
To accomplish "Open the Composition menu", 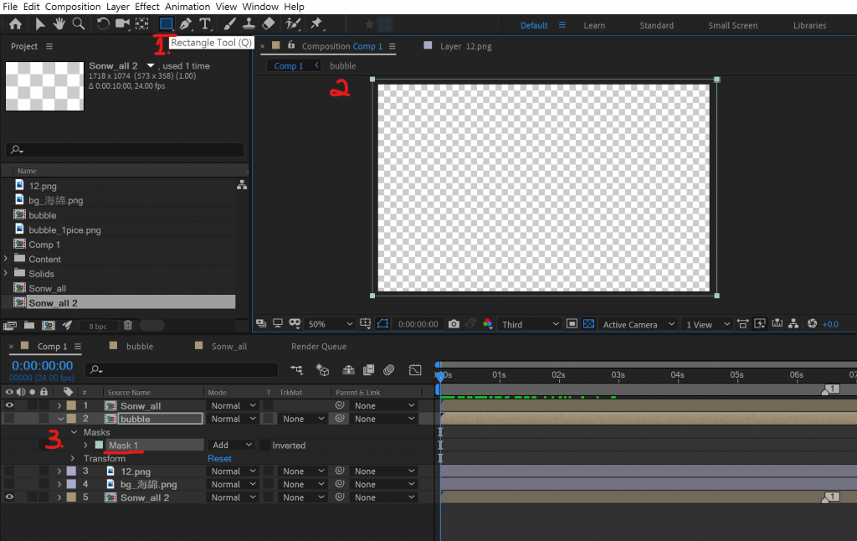I will coord(73,7).
